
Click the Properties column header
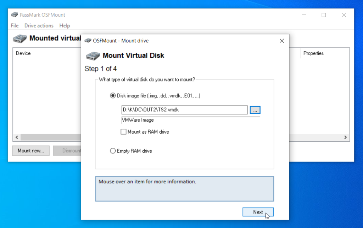tap(313, 53)
